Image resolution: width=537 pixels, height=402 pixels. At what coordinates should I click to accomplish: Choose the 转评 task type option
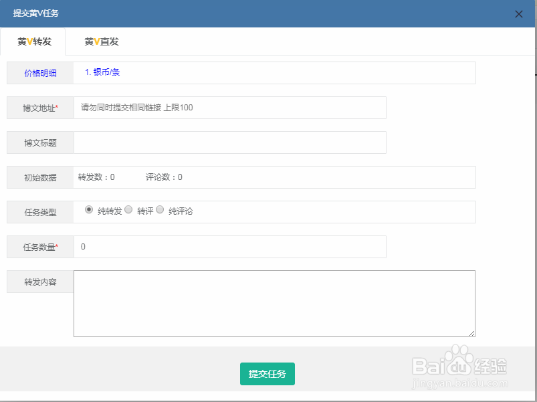pyautogui.click(x=128, y=209)
